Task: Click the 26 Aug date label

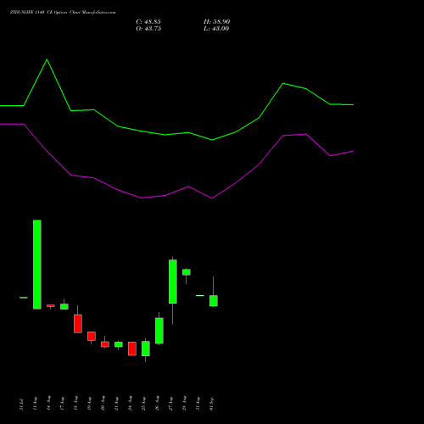Action: point(157,404)
